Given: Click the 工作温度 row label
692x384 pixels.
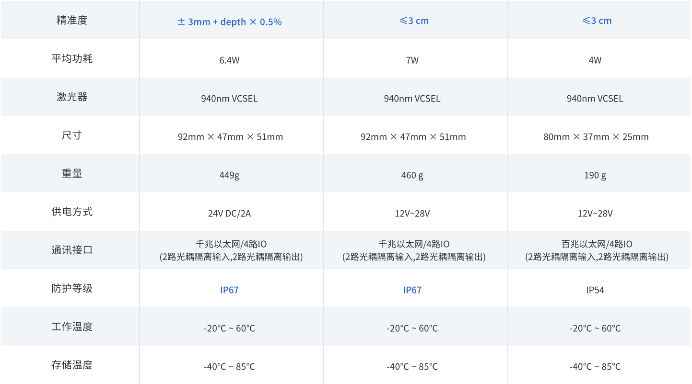Looking at the screenshot, I should (72, 327).
